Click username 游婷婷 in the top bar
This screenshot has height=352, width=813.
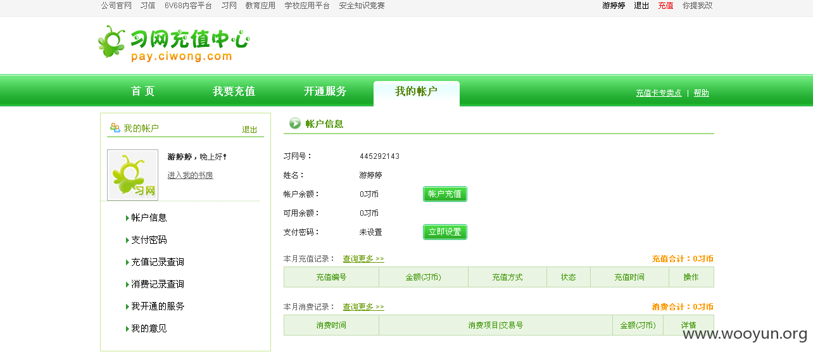(x=614, y=6)
